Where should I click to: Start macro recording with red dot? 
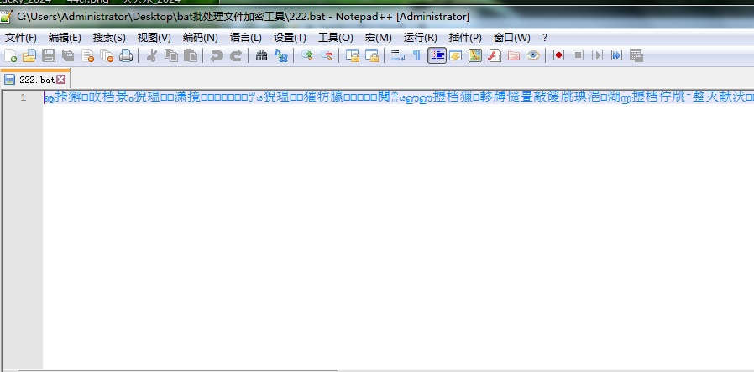coord(558,55)
